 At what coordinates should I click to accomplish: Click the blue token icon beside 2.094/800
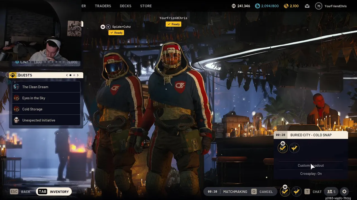click(x=257, y=6)
